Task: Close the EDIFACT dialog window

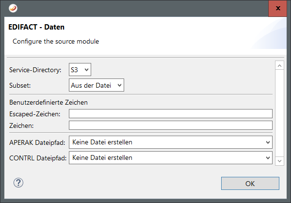Action: coord(277,8)
